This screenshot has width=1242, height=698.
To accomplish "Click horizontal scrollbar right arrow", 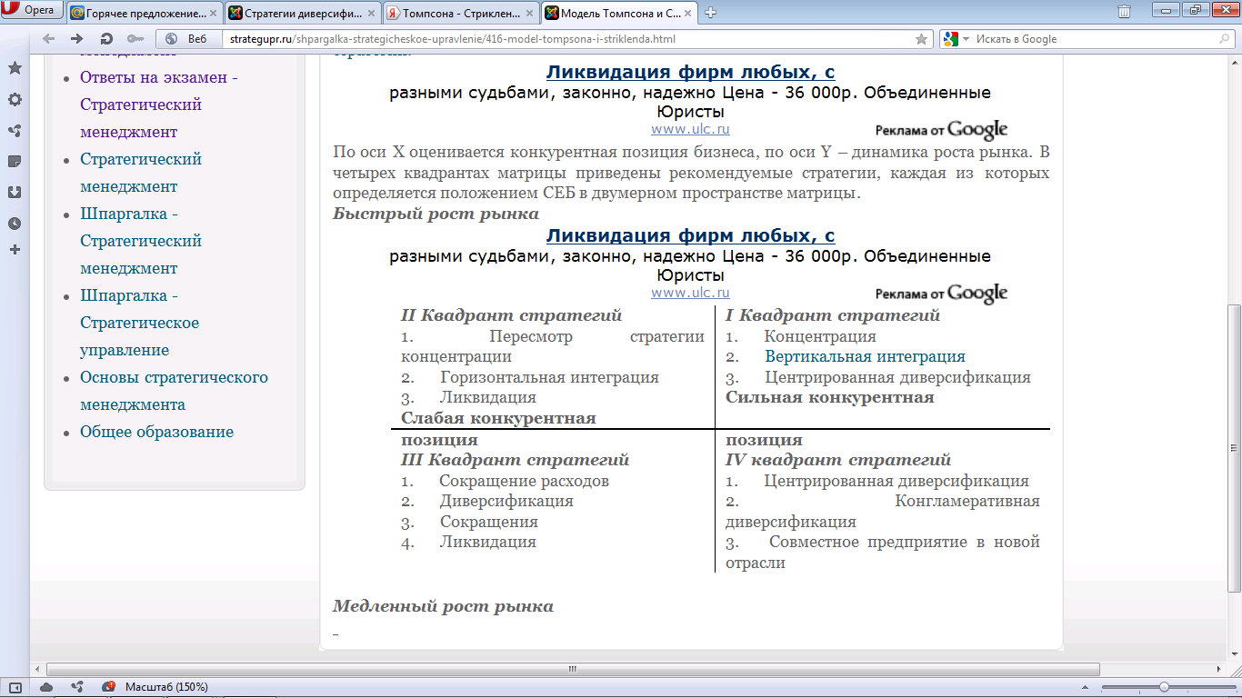I will click(x=1218, y=668).
